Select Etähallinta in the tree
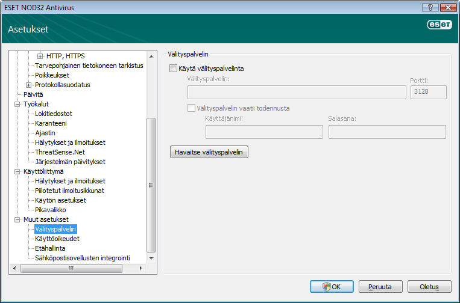Image resolution: width=460 pixels, height=303 pixels. (x=50, y=248)
